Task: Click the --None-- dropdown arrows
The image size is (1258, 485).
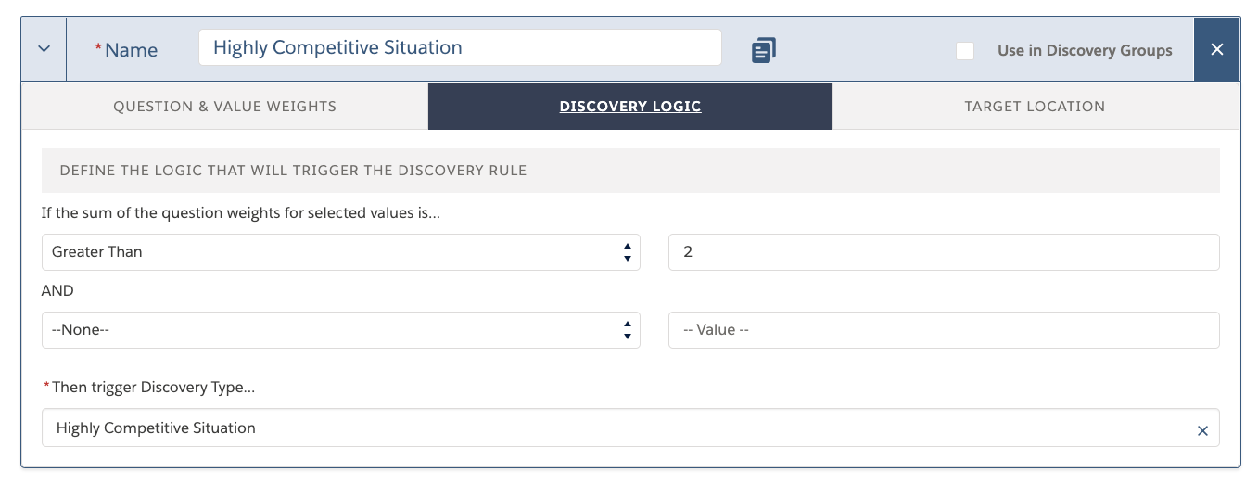Action: point(628,330)
